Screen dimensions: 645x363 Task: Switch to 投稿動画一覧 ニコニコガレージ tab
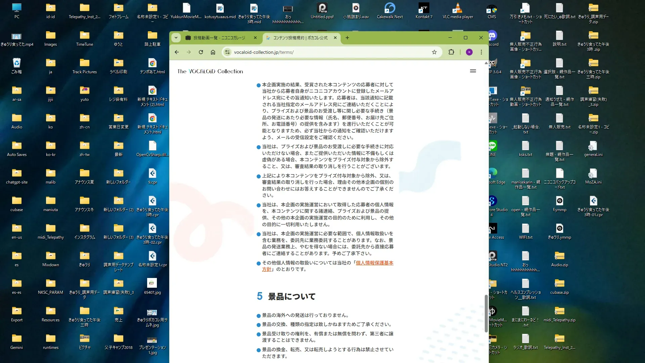218,38
